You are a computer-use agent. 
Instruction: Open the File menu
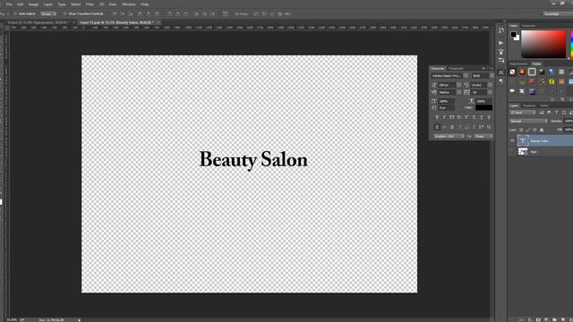point(9,4)
